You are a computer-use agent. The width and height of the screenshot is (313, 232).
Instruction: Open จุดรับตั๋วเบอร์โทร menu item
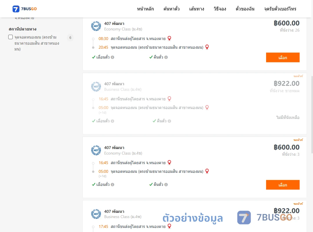[x=280, y=9]
